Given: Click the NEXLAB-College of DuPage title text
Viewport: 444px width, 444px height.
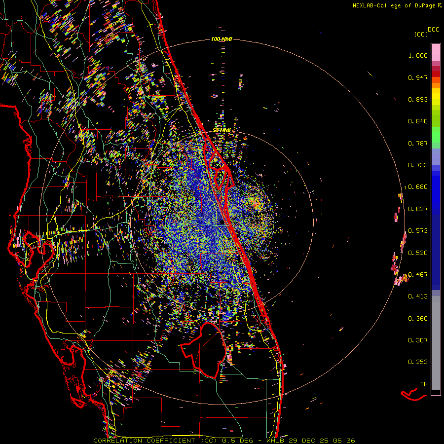Looking at the screenshot, I should point(394,5).
